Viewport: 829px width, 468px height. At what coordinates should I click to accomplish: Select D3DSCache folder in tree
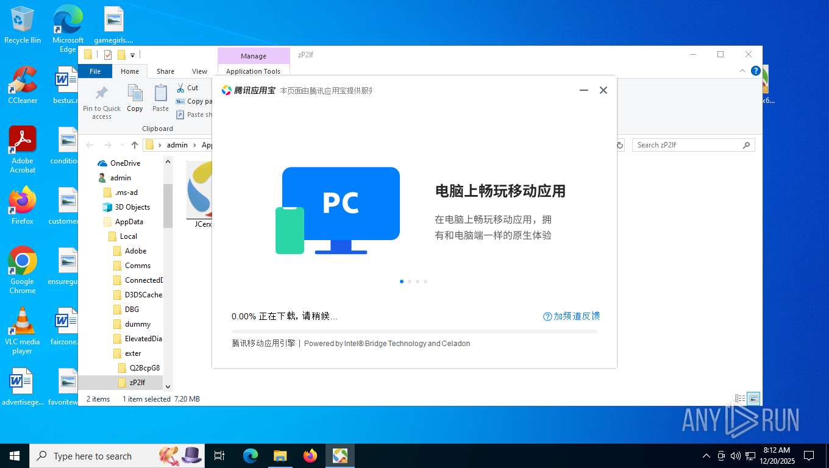pos(143,295)
